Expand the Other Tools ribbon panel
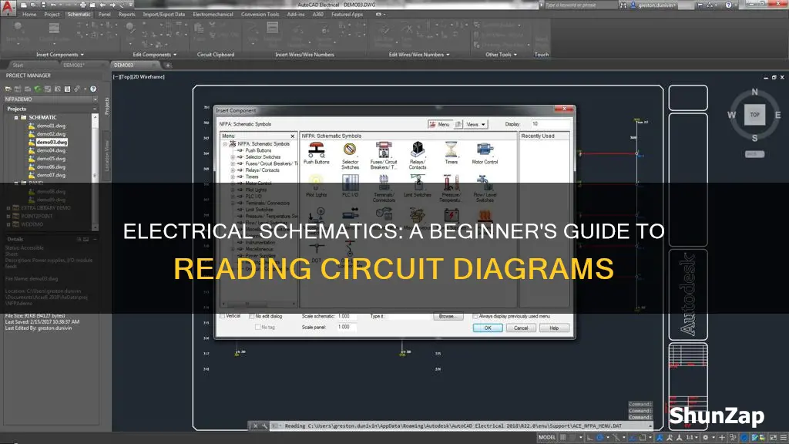The width and height of the screenshot is (789, 444). (x=501, y=55)
